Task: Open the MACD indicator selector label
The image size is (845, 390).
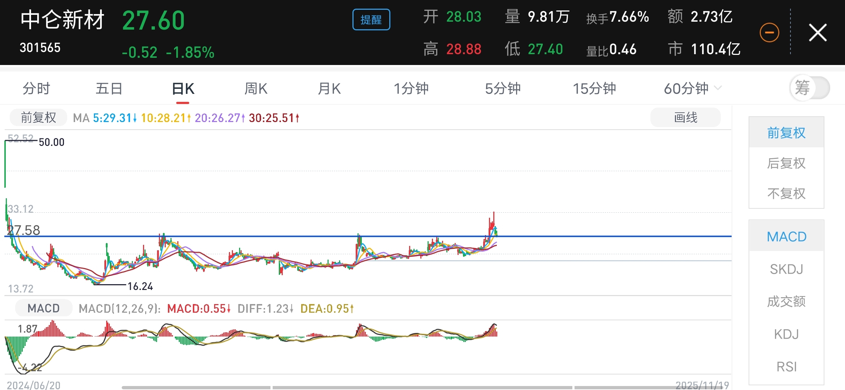Action: tap(44, 308)
